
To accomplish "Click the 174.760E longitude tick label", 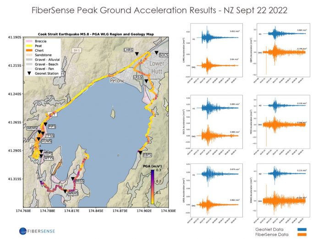I will [23, 211].
